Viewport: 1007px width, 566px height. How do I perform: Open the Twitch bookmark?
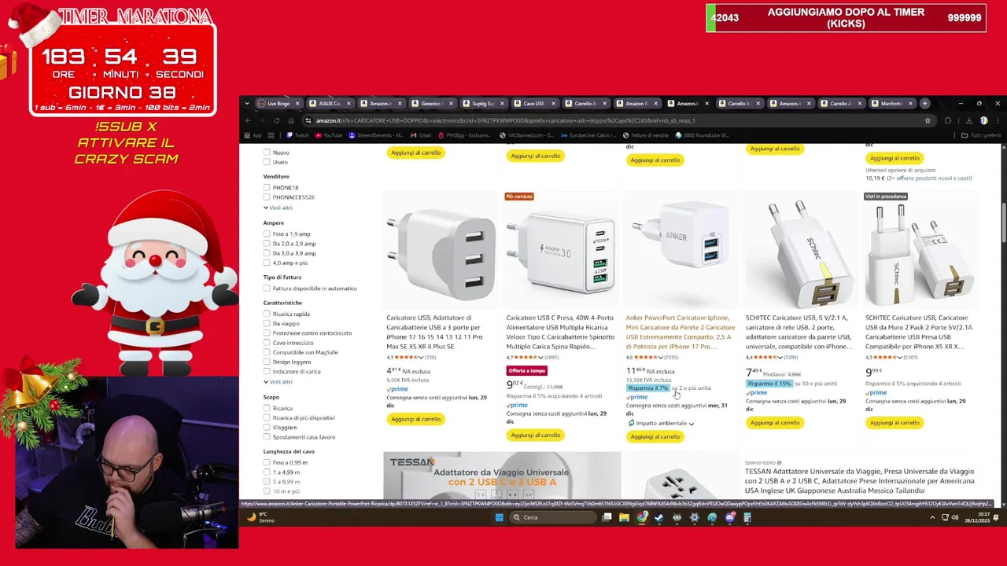(298, 135)
